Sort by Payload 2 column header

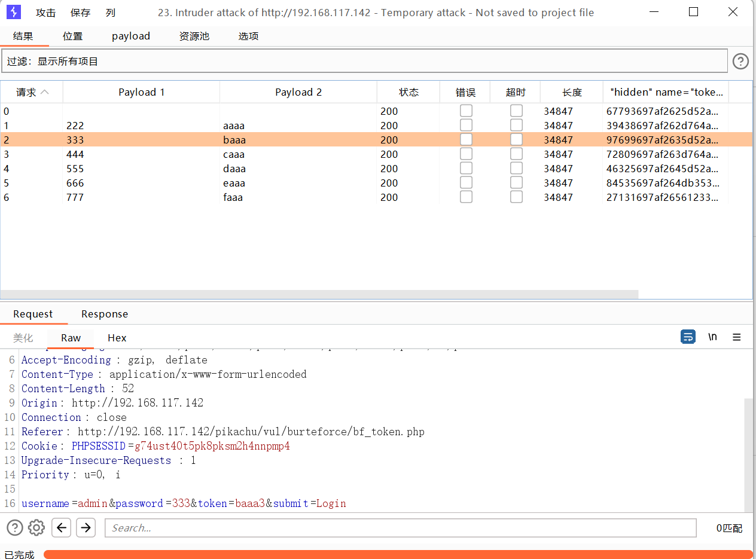click(x=298, y=92)
